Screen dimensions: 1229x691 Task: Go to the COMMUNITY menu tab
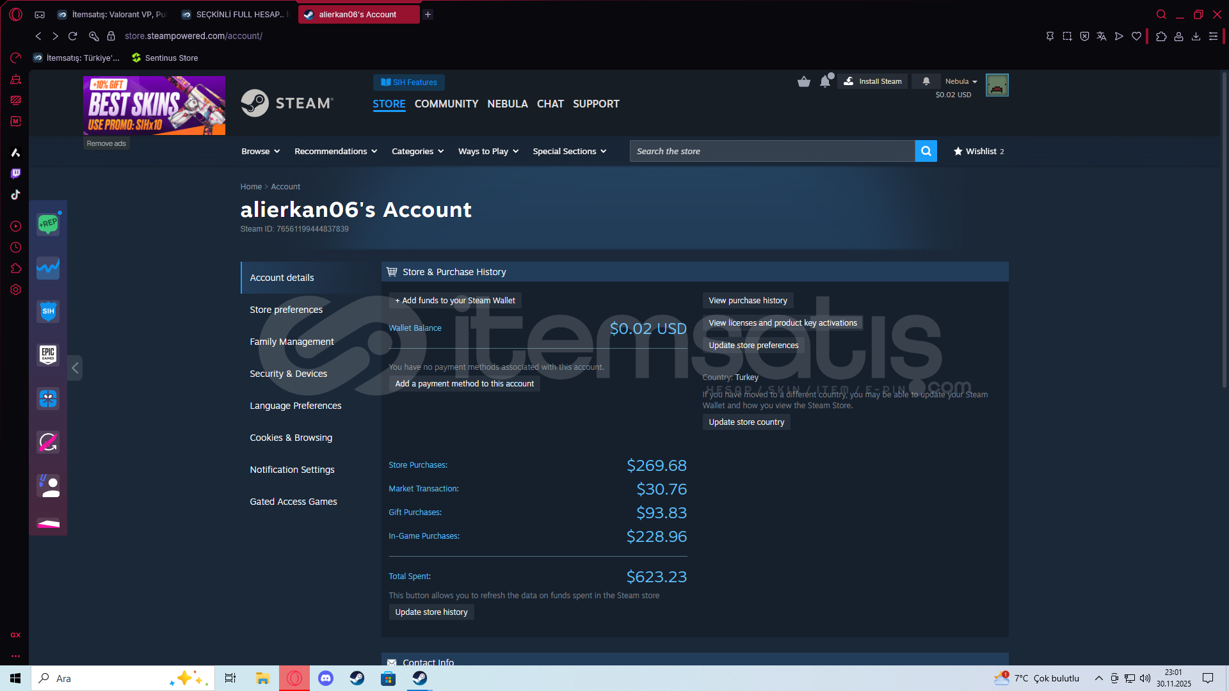coord(446,104)
